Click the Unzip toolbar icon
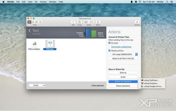 pos(79,22)
